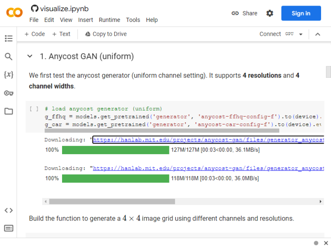Open the Files folder panel

coord(9,111)
